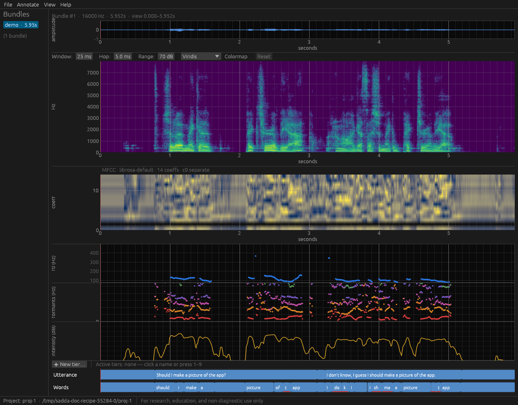The width and height of the screenshot is (518, 405).
Task: Select the "sh" word segment
Action: [x=377, y=388]
